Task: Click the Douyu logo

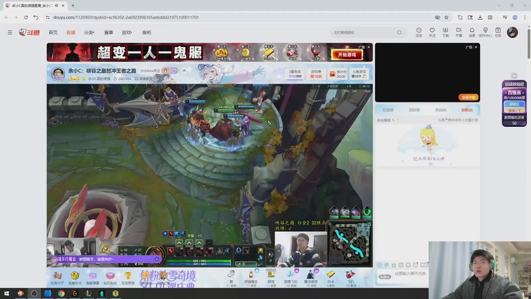Action: click(29, 32)
